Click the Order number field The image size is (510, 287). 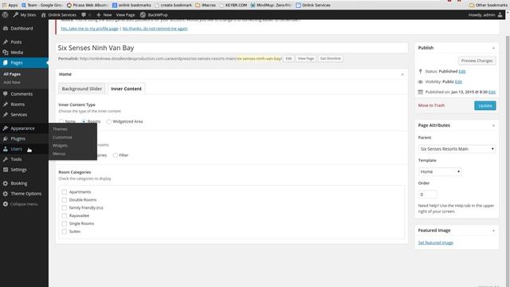(x=427, y=195)
